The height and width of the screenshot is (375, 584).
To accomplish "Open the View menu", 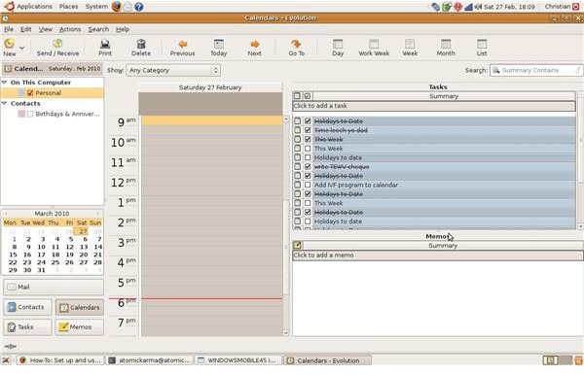I will coord(46,29).
